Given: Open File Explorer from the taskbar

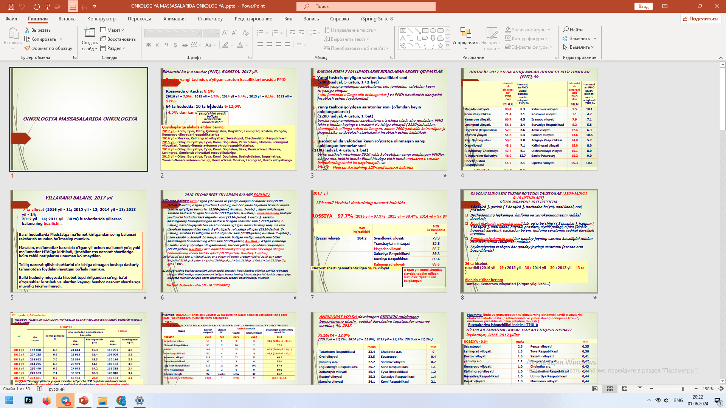Looking at the screenshot, I should 102,400.
